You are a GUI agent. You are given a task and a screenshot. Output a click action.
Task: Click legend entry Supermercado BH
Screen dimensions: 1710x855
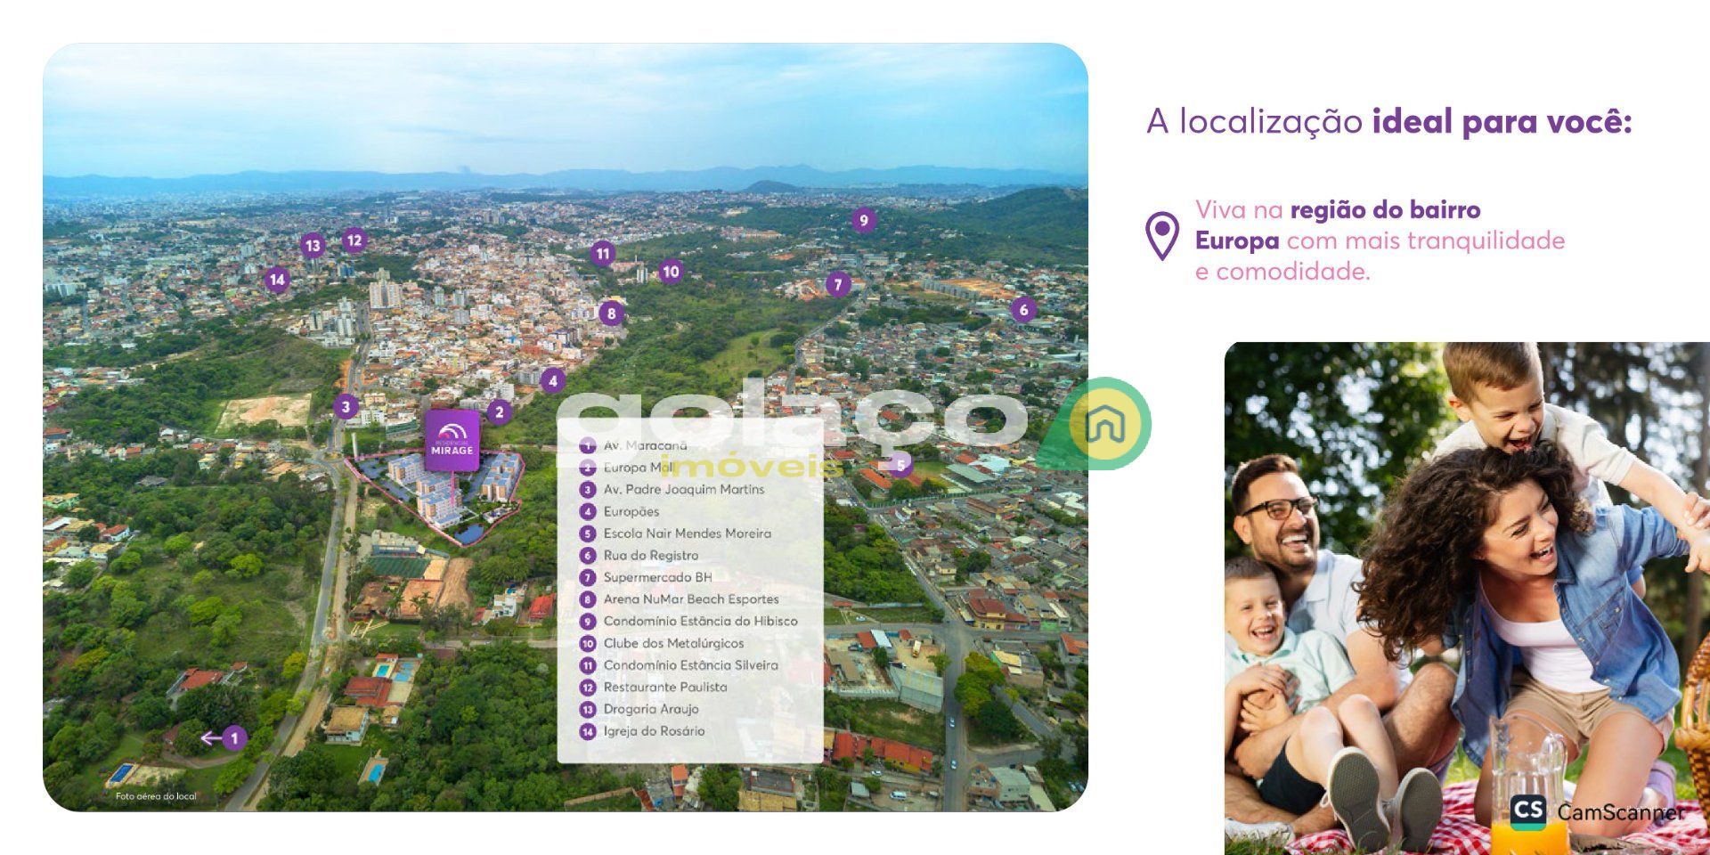[657, 577]
